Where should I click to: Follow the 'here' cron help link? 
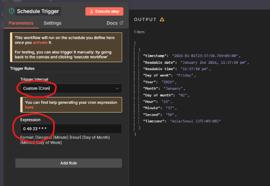tap(29, 107)
